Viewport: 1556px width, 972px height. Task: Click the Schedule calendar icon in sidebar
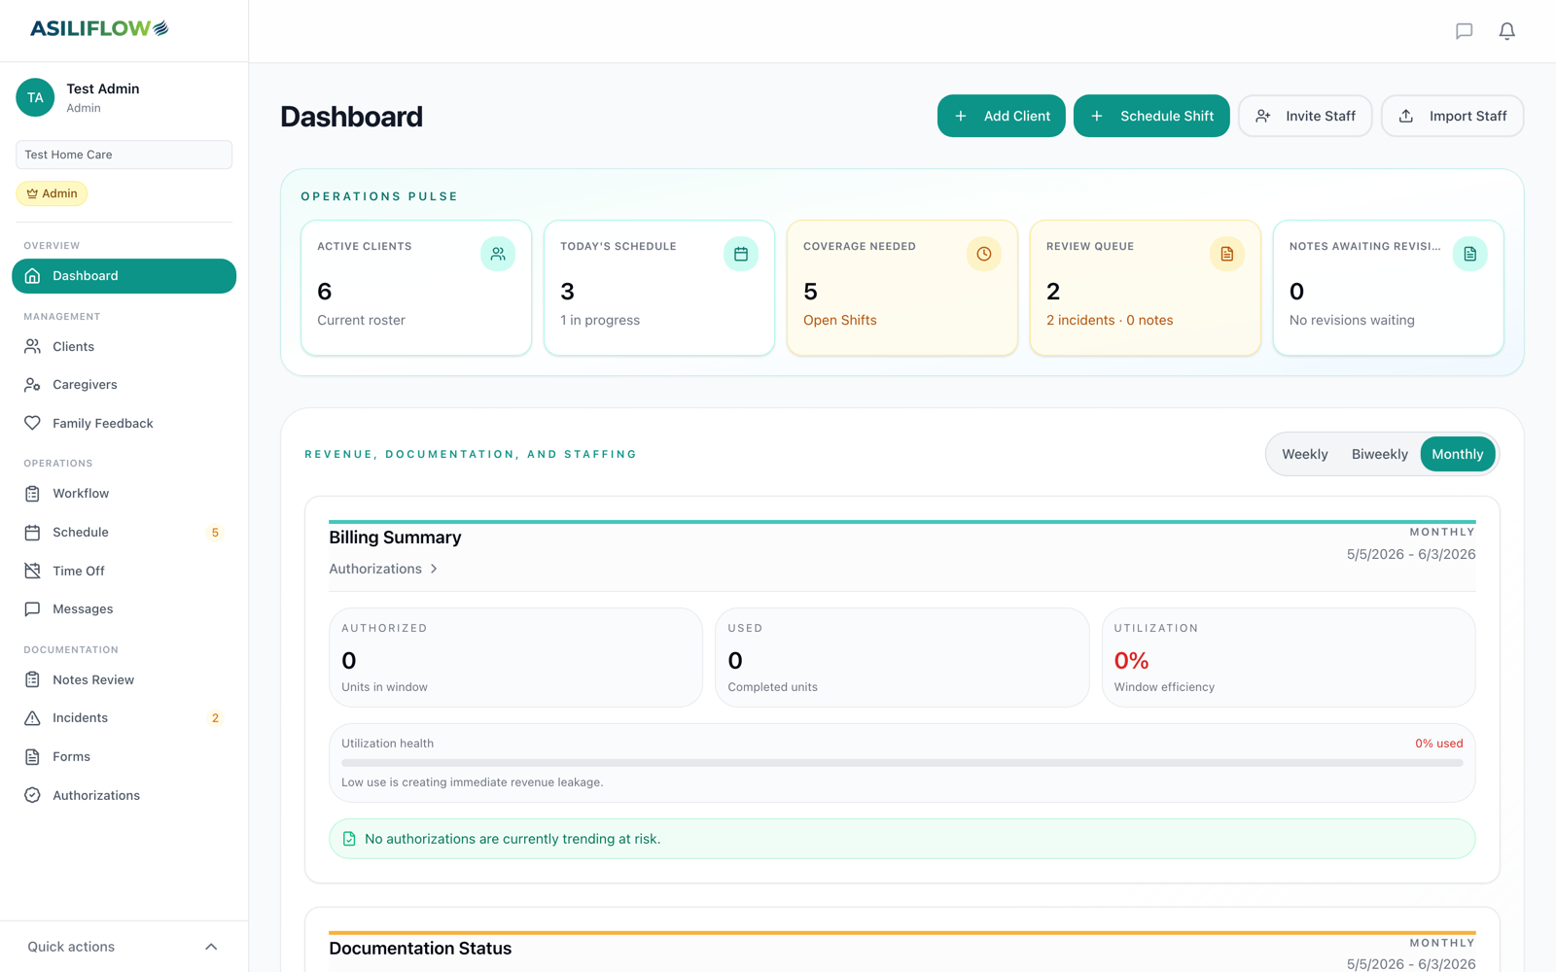pyautogui.click(x=32, y=533)
